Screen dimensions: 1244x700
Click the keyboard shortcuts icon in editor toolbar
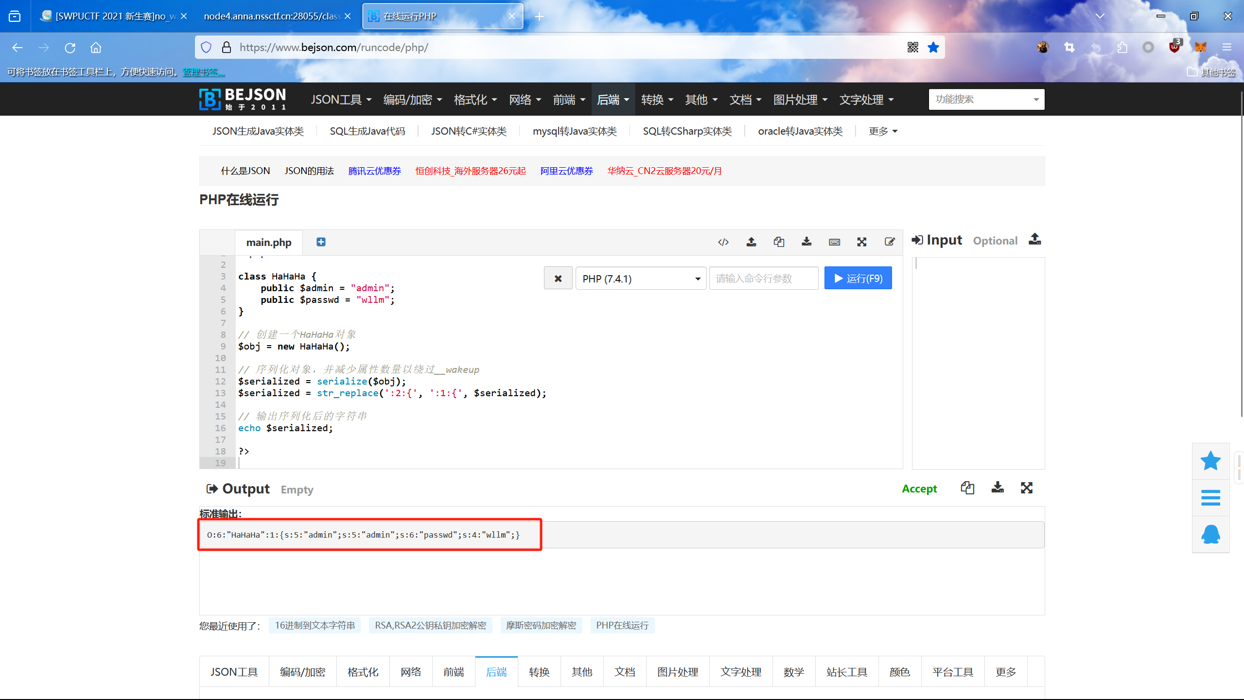coord(834,242)
